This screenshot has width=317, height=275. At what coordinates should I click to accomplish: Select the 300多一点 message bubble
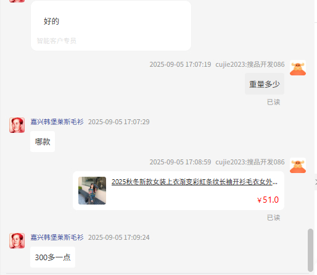click(52, 257)
